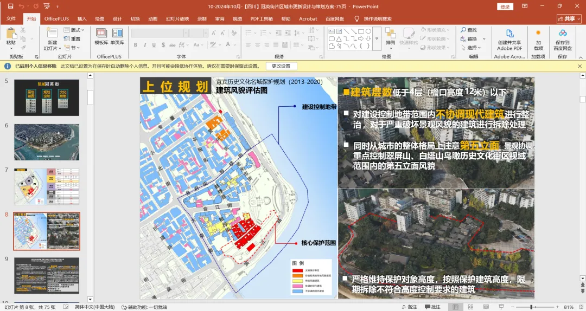Image resolution: width=586 pixels, height=311 pixels.
Task: Click the Paste (粘贴) clipboard icon
Action: [11, 34]
